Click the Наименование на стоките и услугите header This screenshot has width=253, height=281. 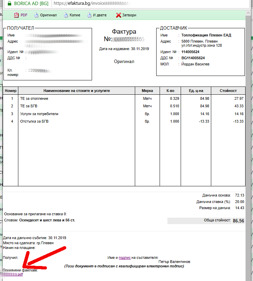click(77, 91)
